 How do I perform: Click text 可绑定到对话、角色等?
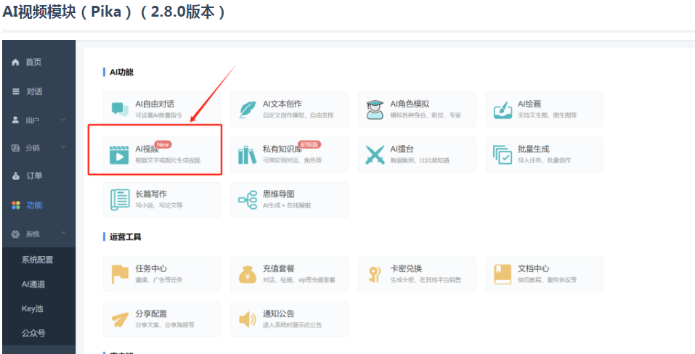292,160
